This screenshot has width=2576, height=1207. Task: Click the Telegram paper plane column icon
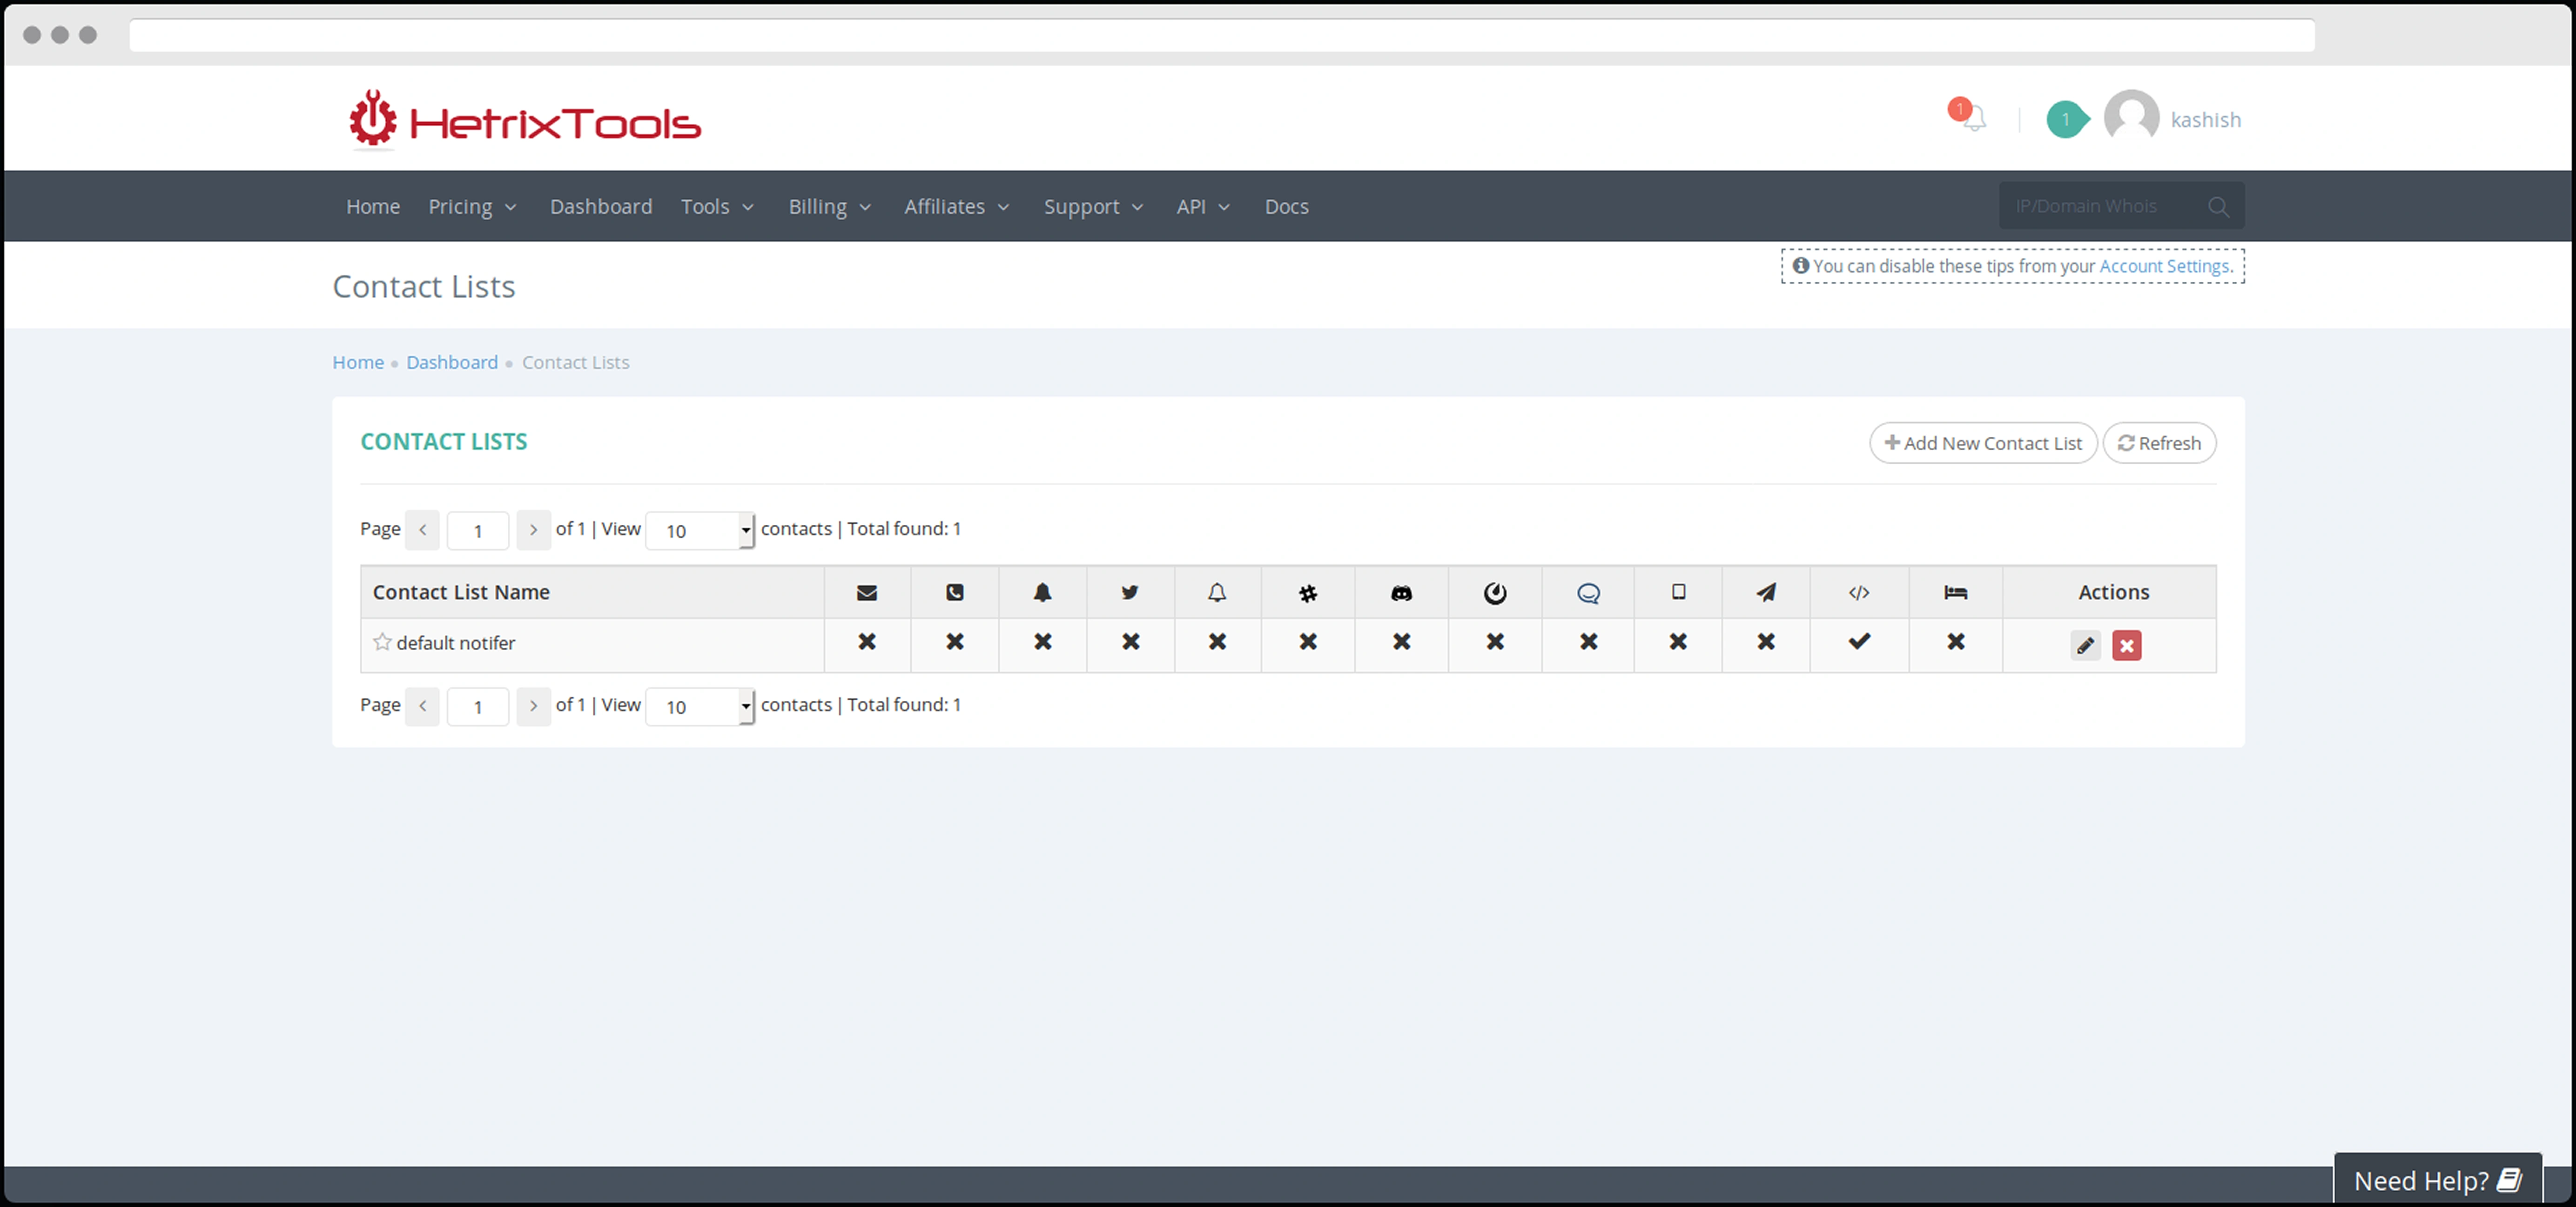(1765, 592)
